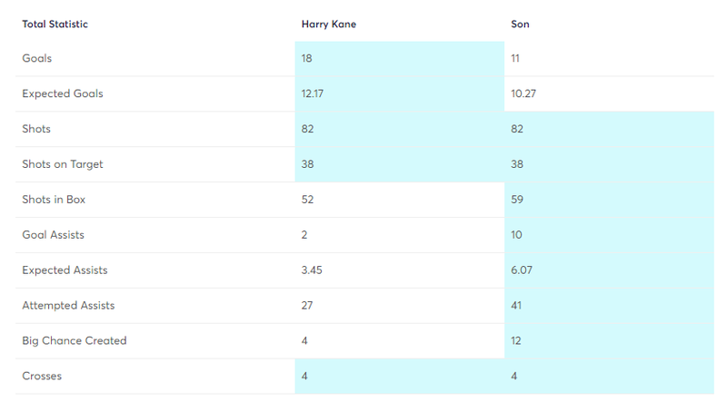Click the Attempted Assists value 41

point(516,306)
